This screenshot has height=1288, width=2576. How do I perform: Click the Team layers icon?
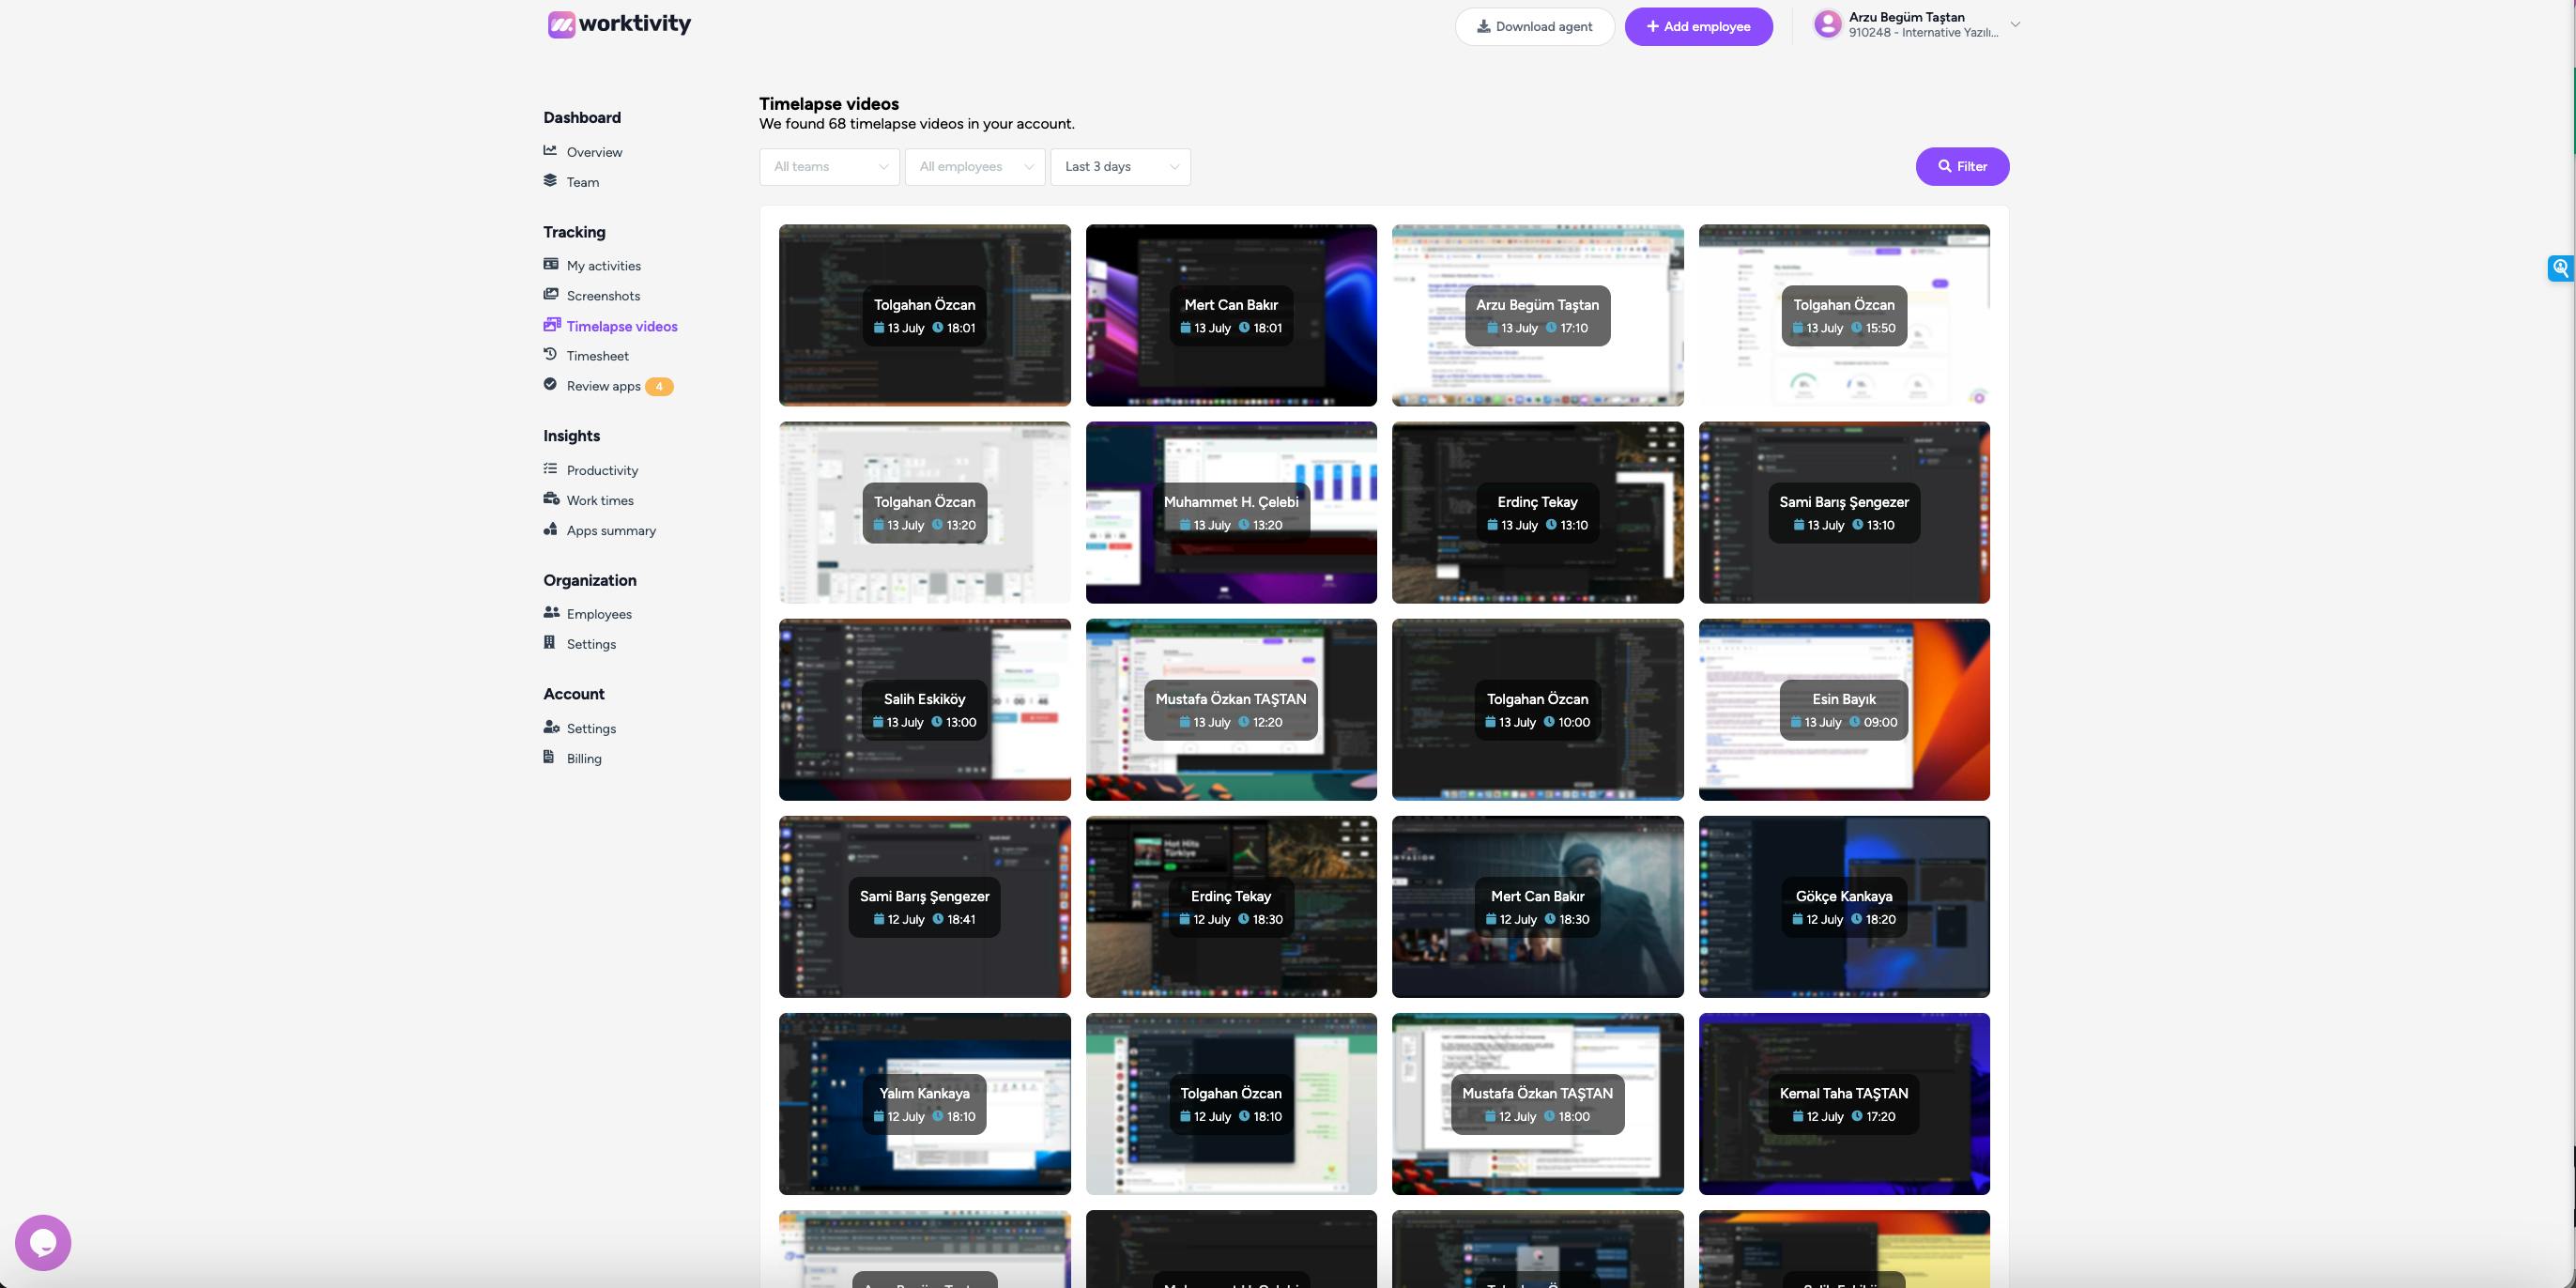point(550,181)
